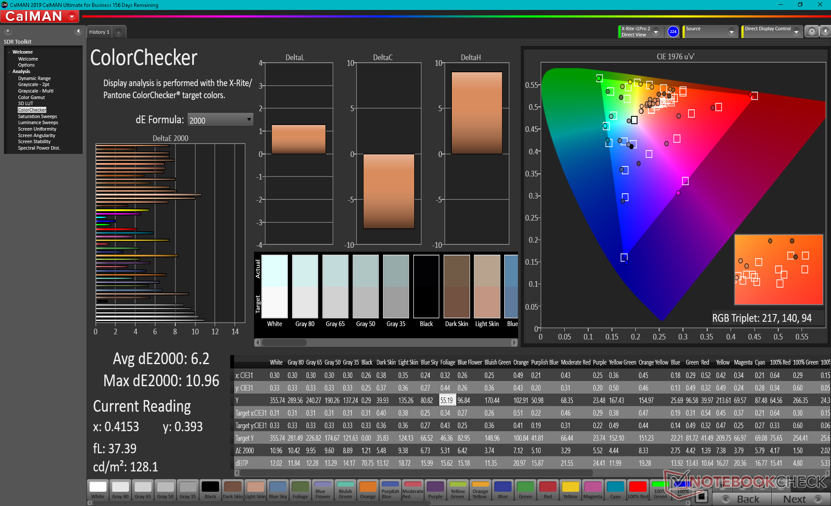Collapse the SDR Toolkit sidebar arrow
The image size is (831, 506).
(x=78, y=31)
